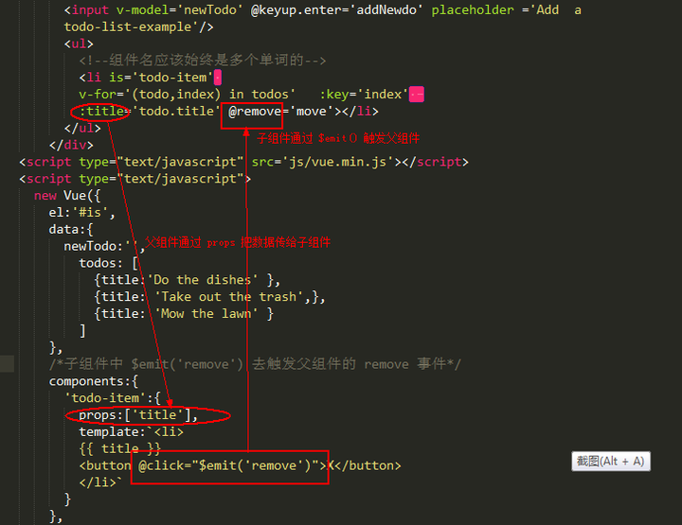Click the 'data:{' line

[x=71, y=229]
